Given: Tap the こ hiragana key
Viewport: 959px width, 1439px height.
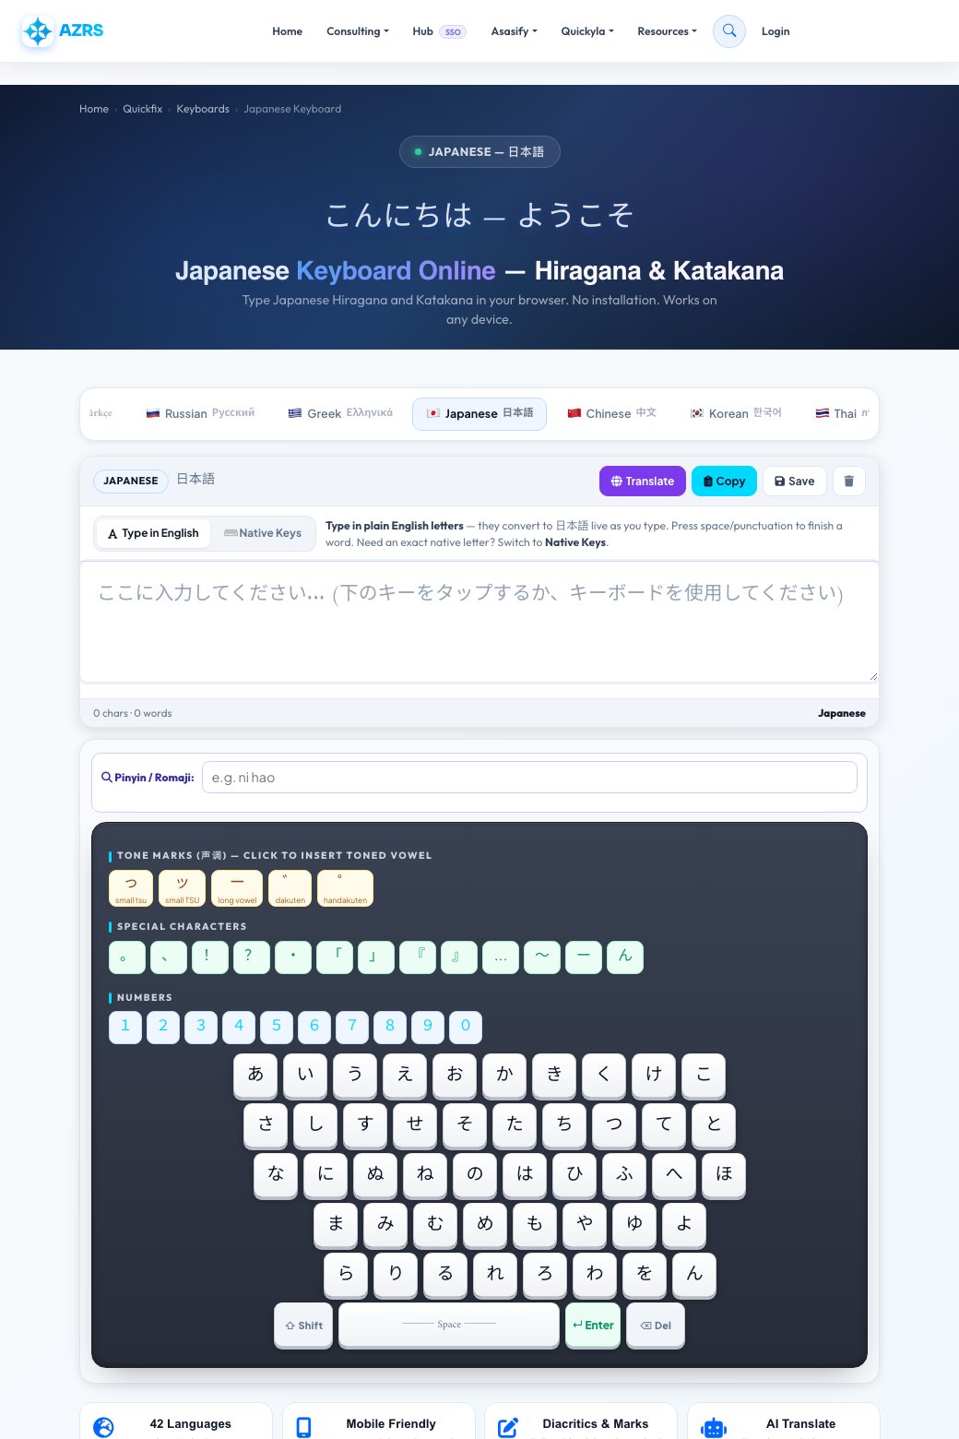Looking at the screenshot, I should pos(704,1076).
